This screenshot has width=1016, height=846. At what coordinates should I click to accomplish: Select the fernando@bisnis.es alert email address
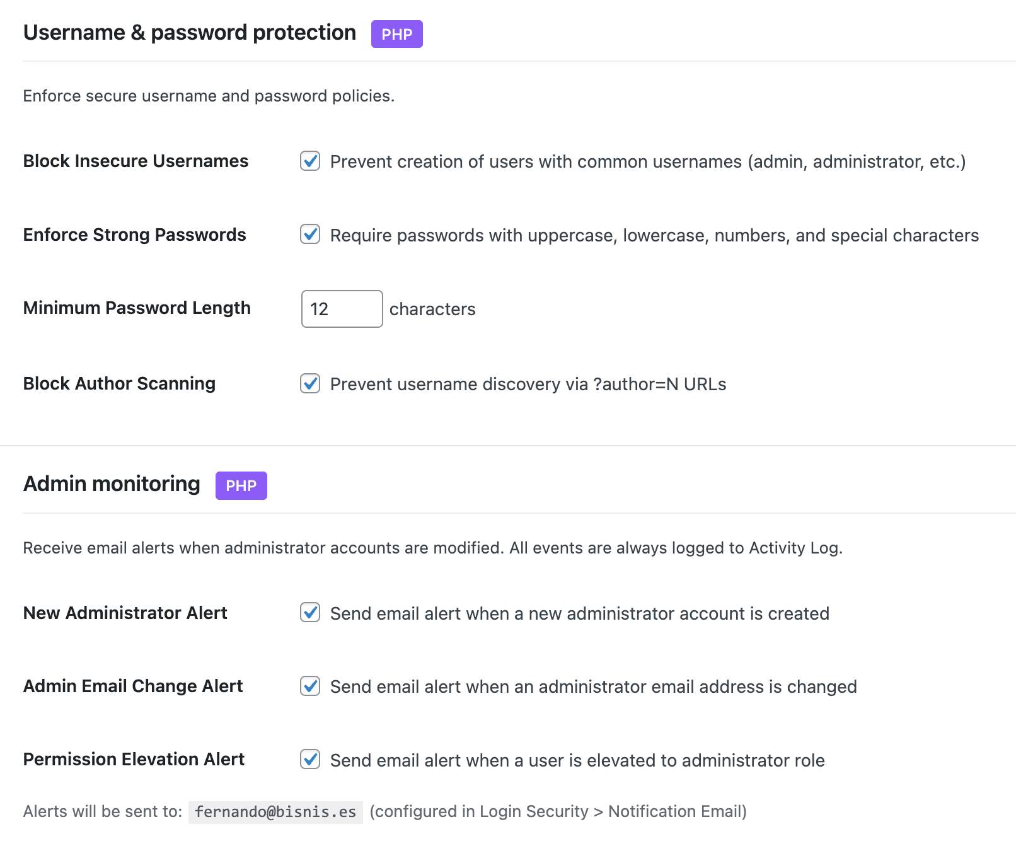click(x=275, y=812)
